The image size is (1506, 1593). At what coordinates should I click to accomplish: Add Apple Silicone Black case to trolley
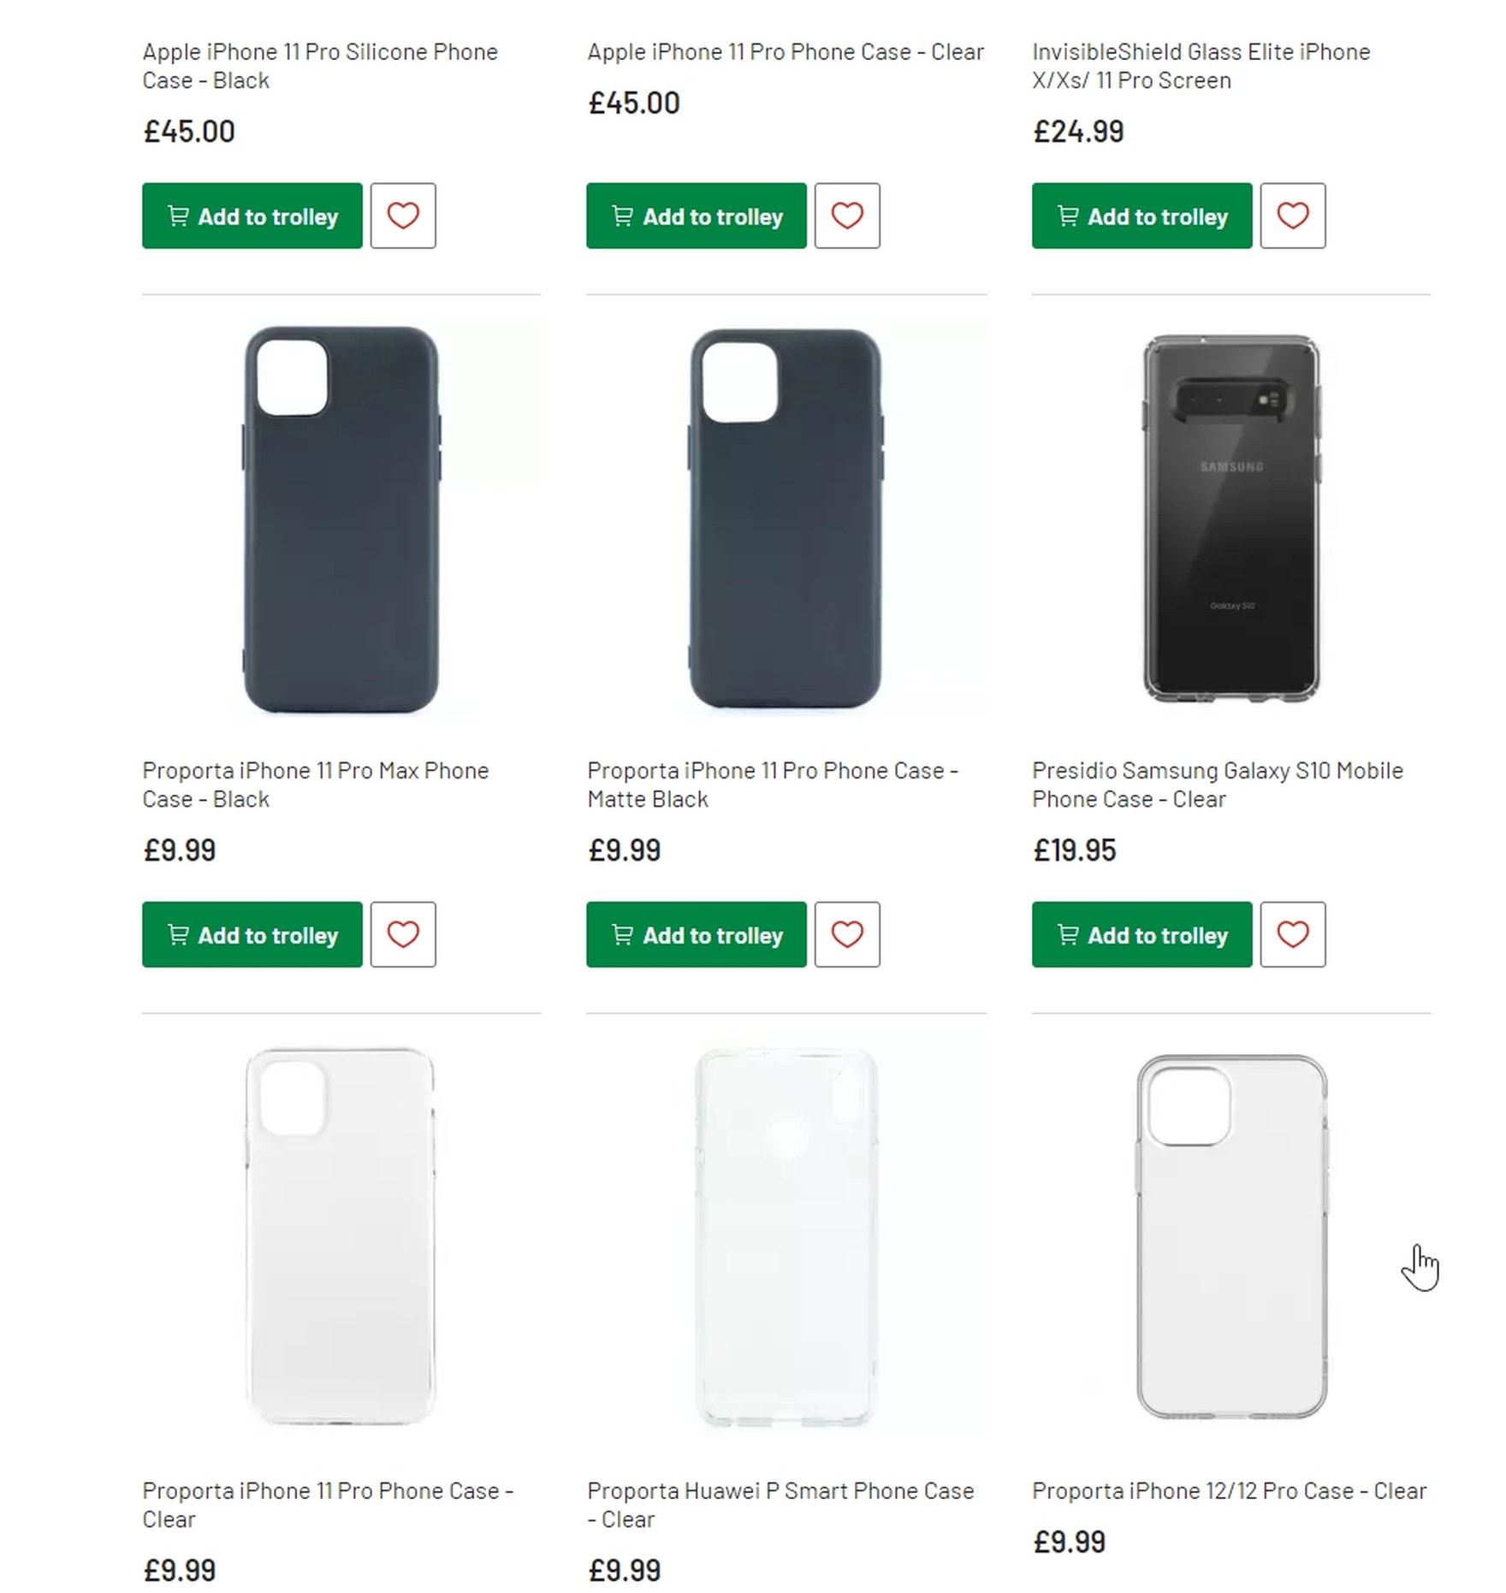[x=252, y=216]
